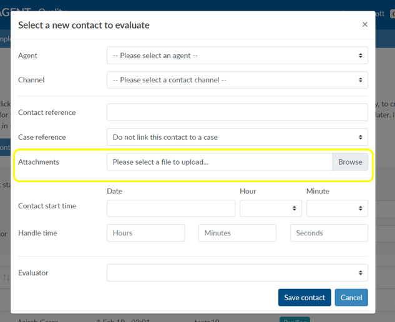Image resolution: width=395 pixels, height=322 pixels.
Task: Focus the Handle time Hours field
Action: (x=146, y=233)
